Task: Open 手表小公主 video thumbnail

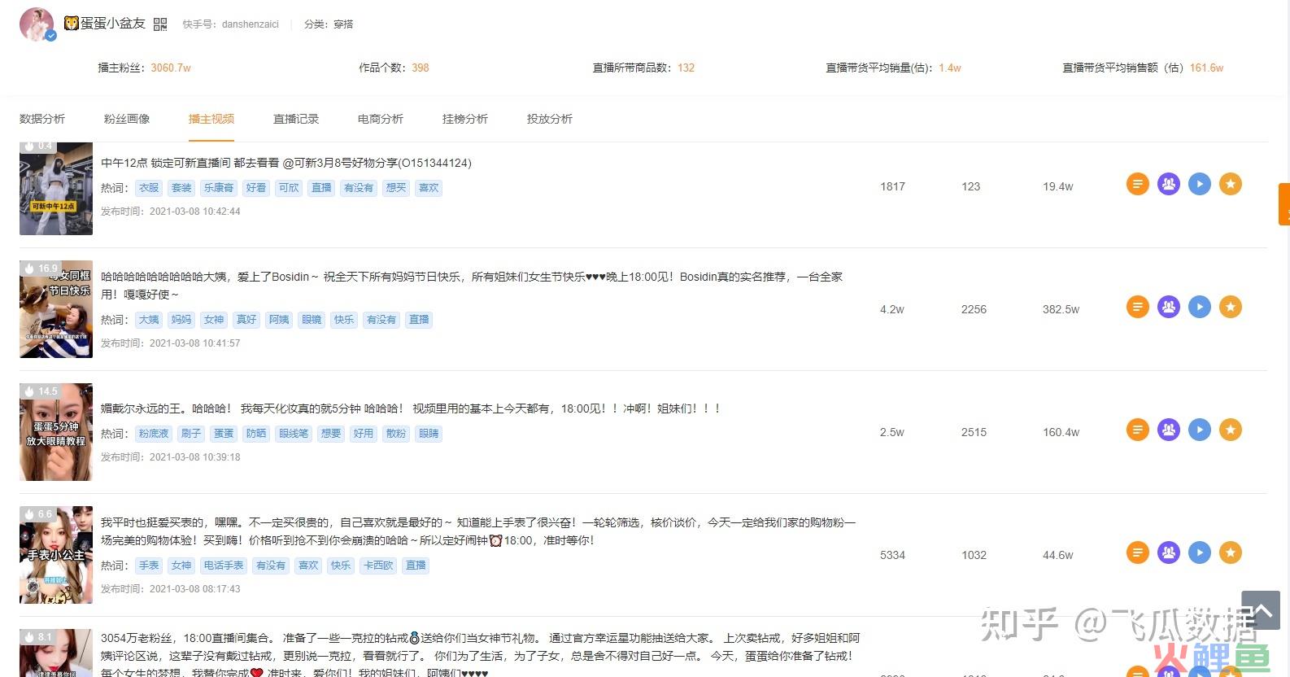Action: pos(56,555)
